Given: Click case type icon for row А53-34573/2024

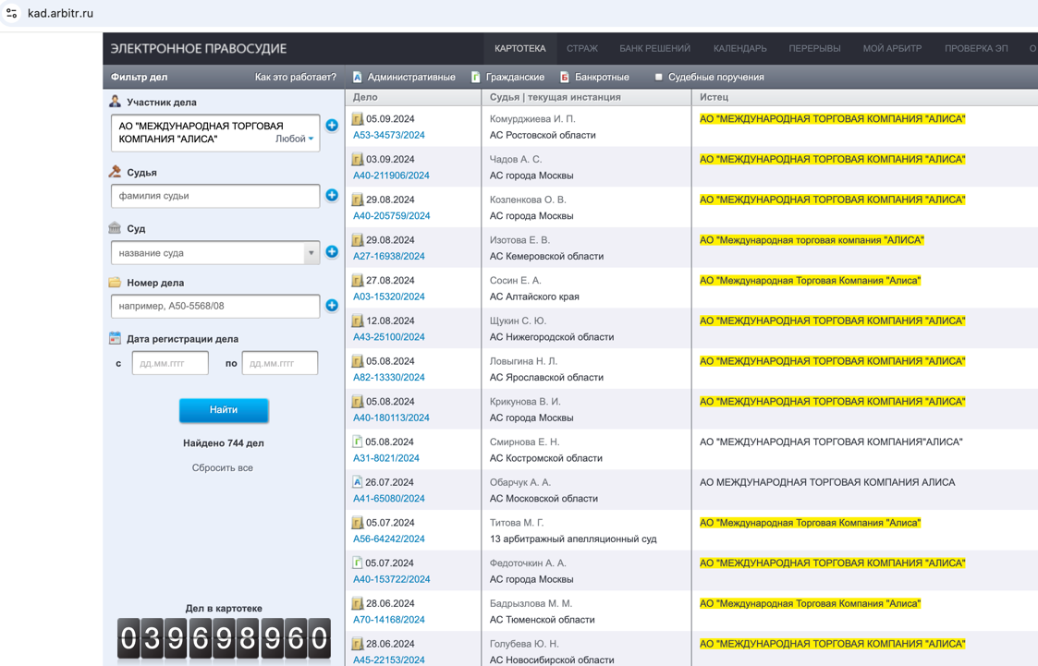Looking at the screenshot, I should (x=358, y=119).
